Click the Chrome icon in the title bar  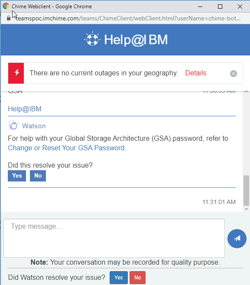(6, 6)
